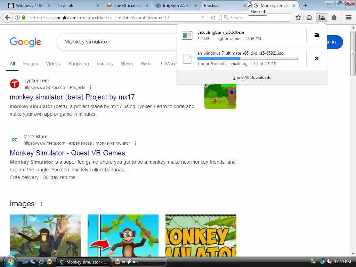Open the Images section options menu
The height and width of the screenshot is (267, 356).
(x=42, y=204)
